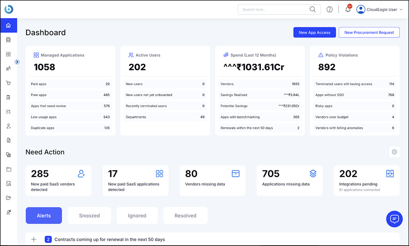Click New Procurement Request button

(369, 33)
